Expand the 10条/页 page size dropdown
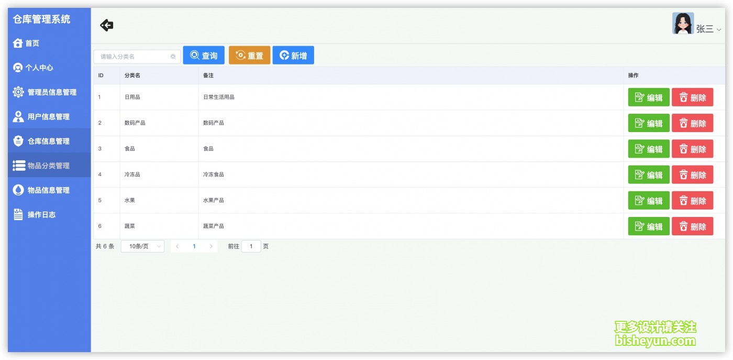The width and height of the screenshot is (733, 360). [142, 246]
